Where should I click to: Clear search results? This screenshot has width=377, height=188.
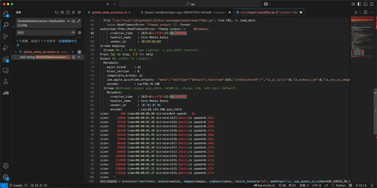62,12
